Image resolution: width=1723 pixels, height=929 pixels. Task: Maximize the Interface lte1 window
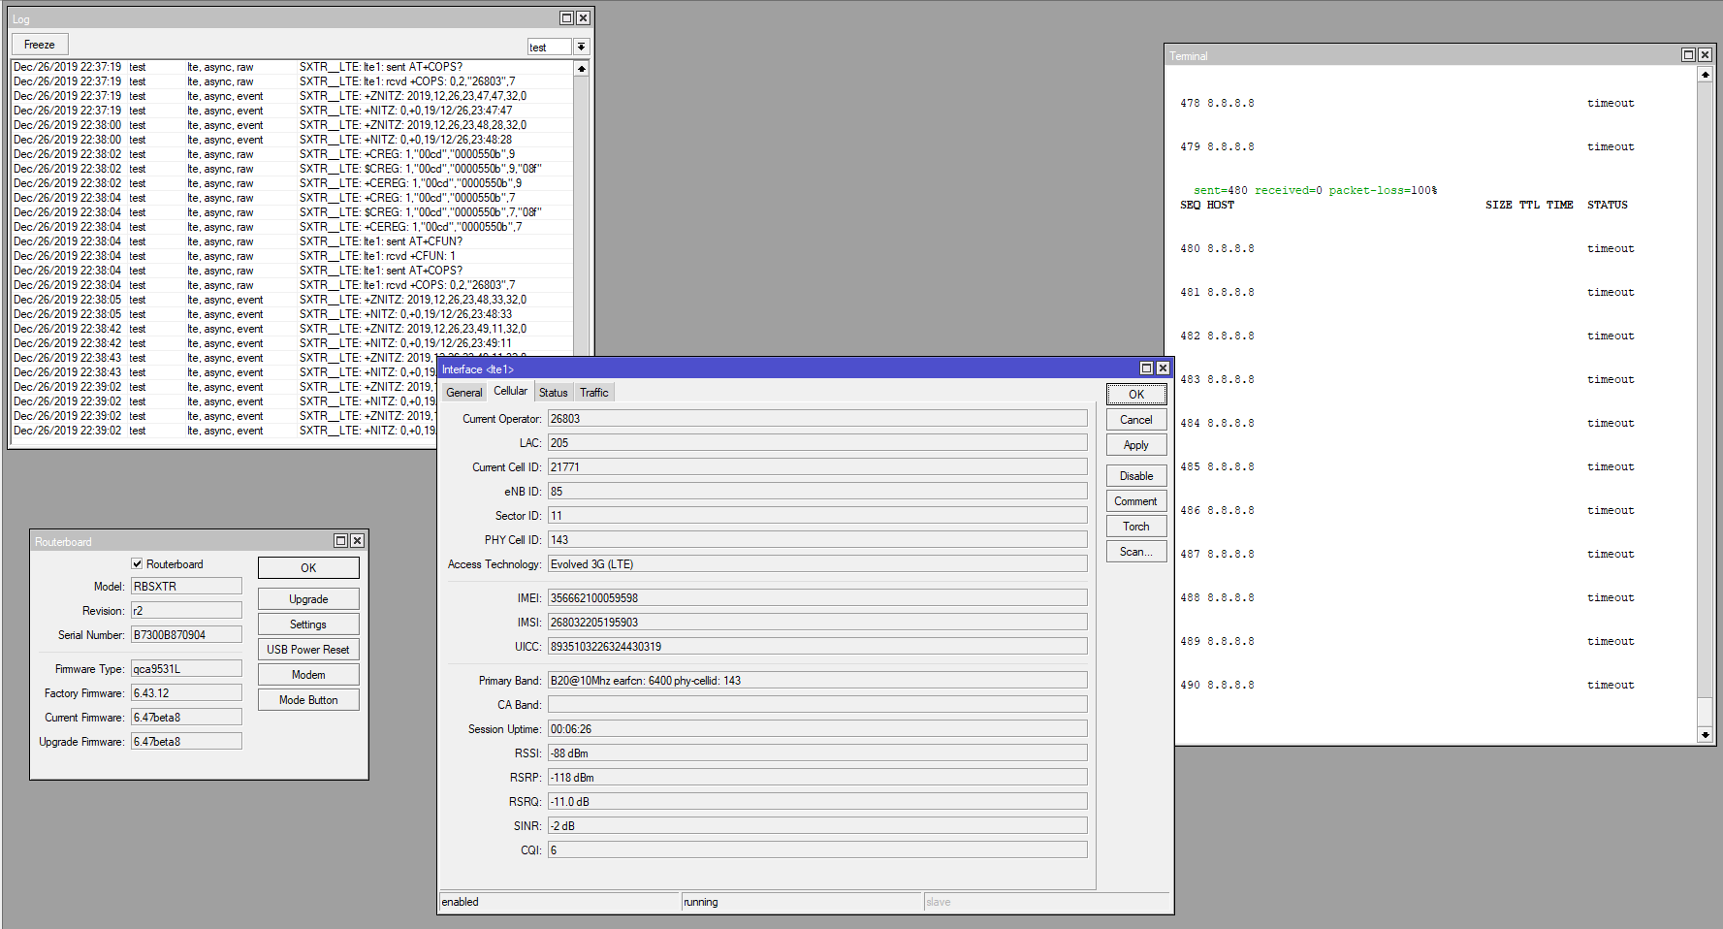pyautogui.click(x=1146, y=368)
